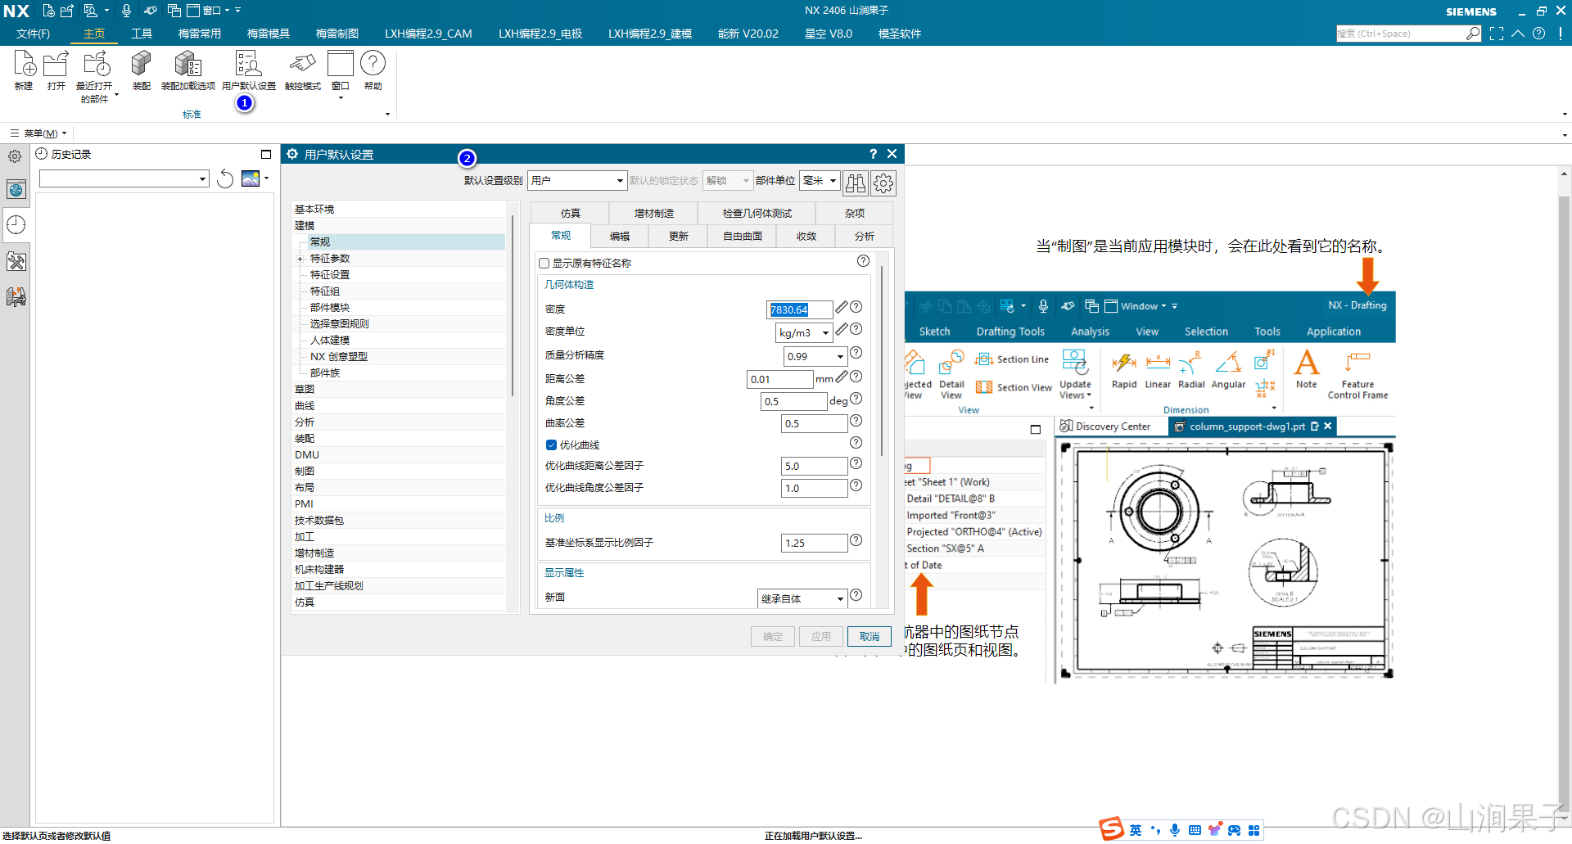This screenshot has height=844, width=1572.
Task: Click the touch mode icon in quick access bar
Action: [x=151, y=11]
